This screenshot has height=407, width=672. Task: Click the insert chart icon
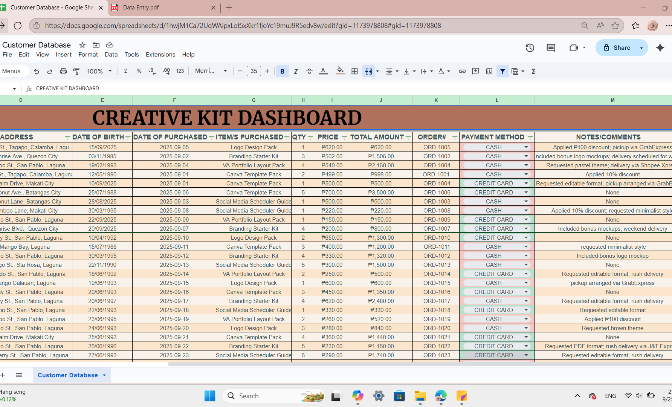point(489,71)
